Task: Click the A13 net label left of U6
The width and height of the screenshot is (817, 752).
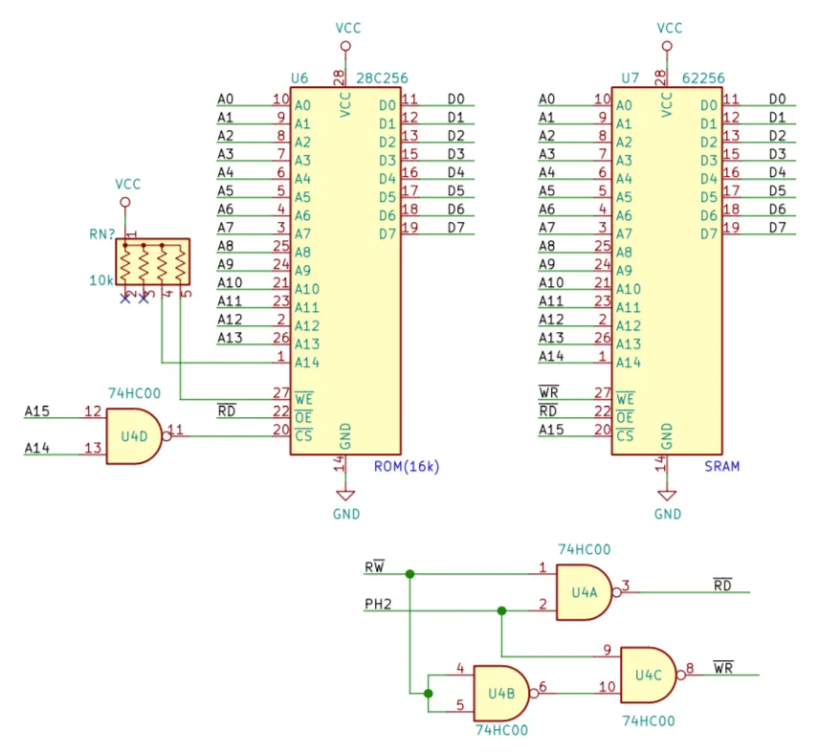Action: tap(230, 338)
